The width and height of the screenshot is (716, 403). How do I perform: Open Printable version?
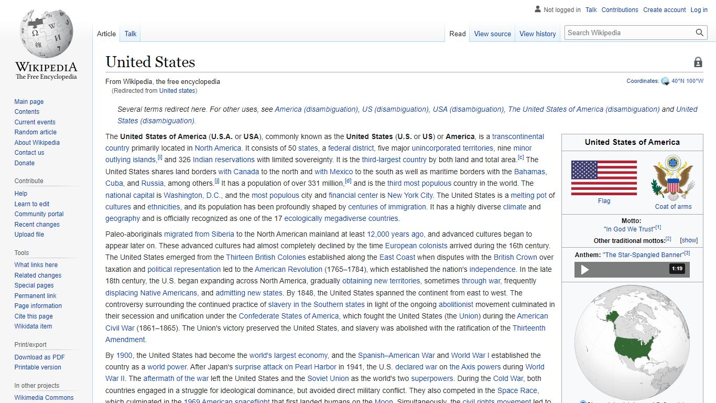pyautogui.click(x=38, y=367)
